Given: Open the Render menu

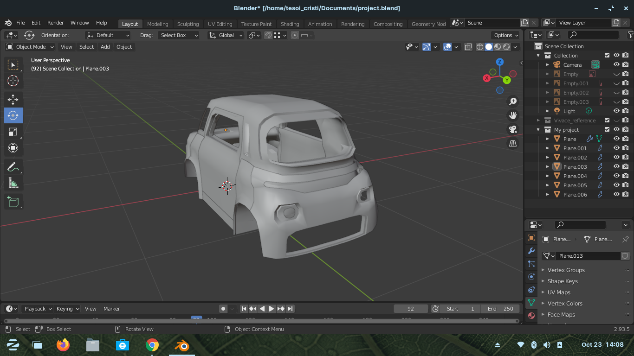Looking at the screenshot, I should point(55,23).
